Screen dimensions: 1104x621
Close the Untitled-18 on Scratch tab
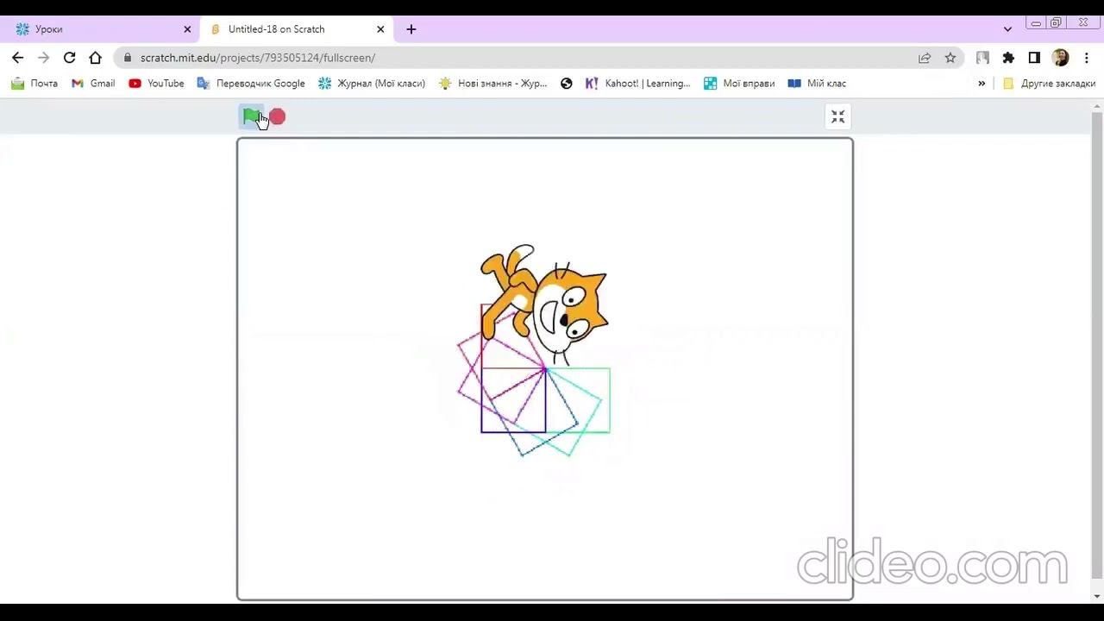380,29
